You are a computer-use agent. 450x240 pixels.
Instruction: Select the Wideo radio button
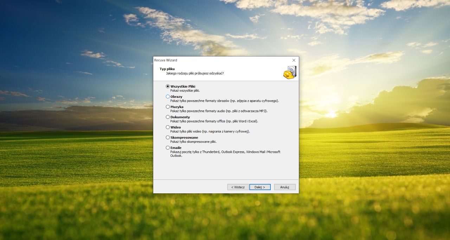[x=168, y=127]
